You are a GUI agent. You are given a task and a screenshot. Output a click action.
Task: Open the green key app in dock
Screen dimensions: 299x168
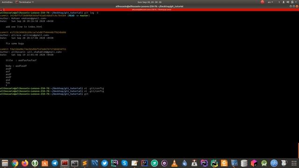point(35,163)
